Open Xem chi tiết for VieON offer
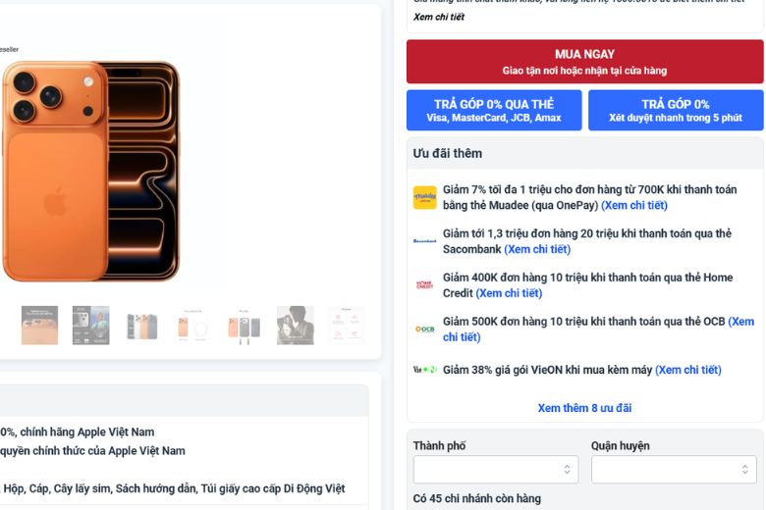Viewport: 766px width, 510px height. tap(687, 370)
